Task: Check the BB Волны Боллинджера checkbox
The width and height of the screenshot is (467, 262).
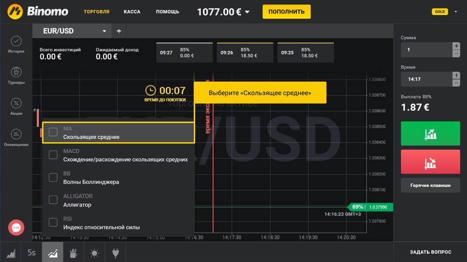Action: point(53,177)
